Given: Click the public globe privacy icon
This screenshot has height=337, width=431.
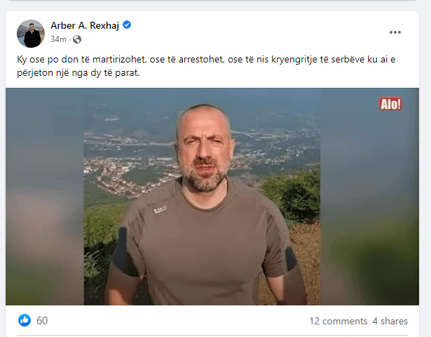Looking at the screenshot, I should [x=77, y=39].
